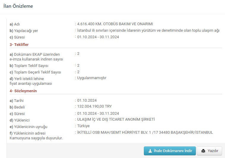Click the tender name OTOBÜS BAKIM VE ONARIMI
The height and width of the screenshot is (158, 225).
click(115, 24)
